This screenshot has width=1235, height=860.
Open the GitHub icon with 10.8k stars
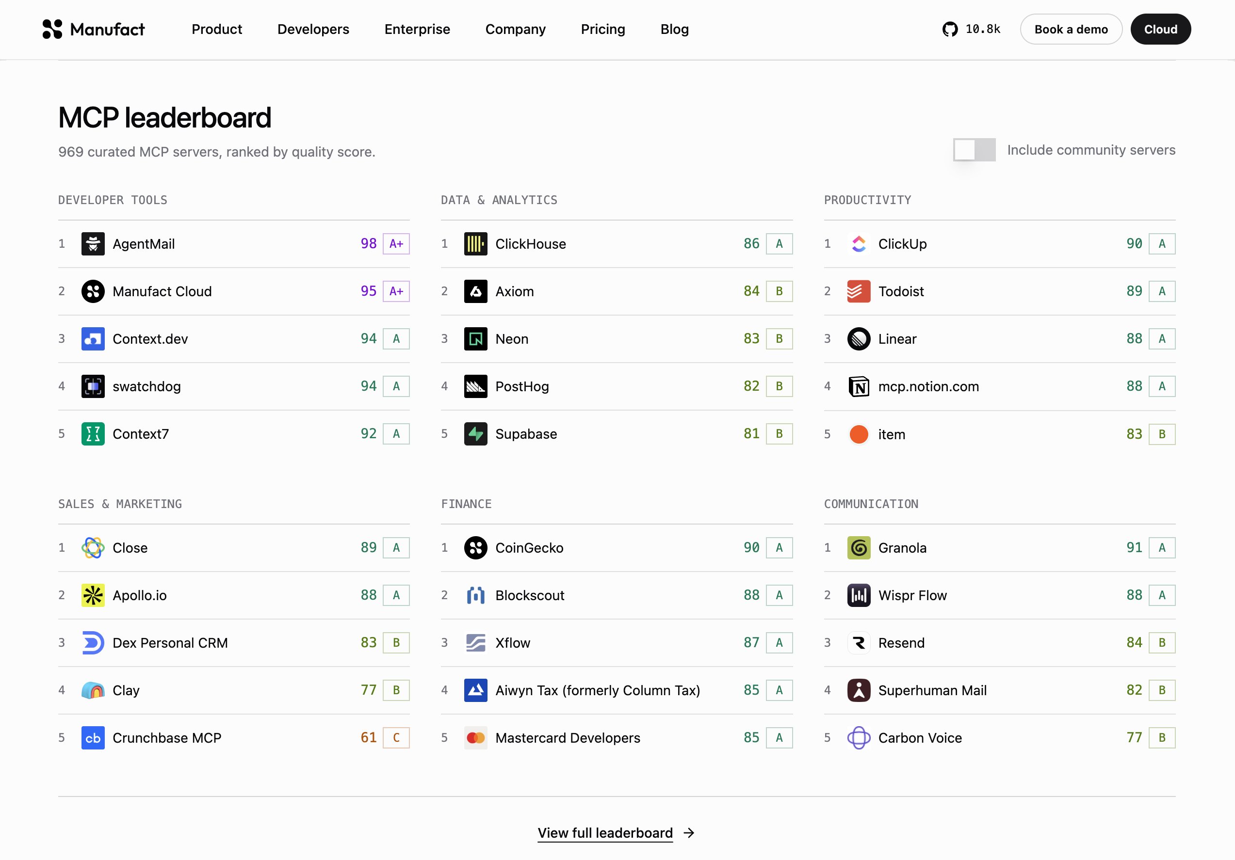tap(971, 29)
